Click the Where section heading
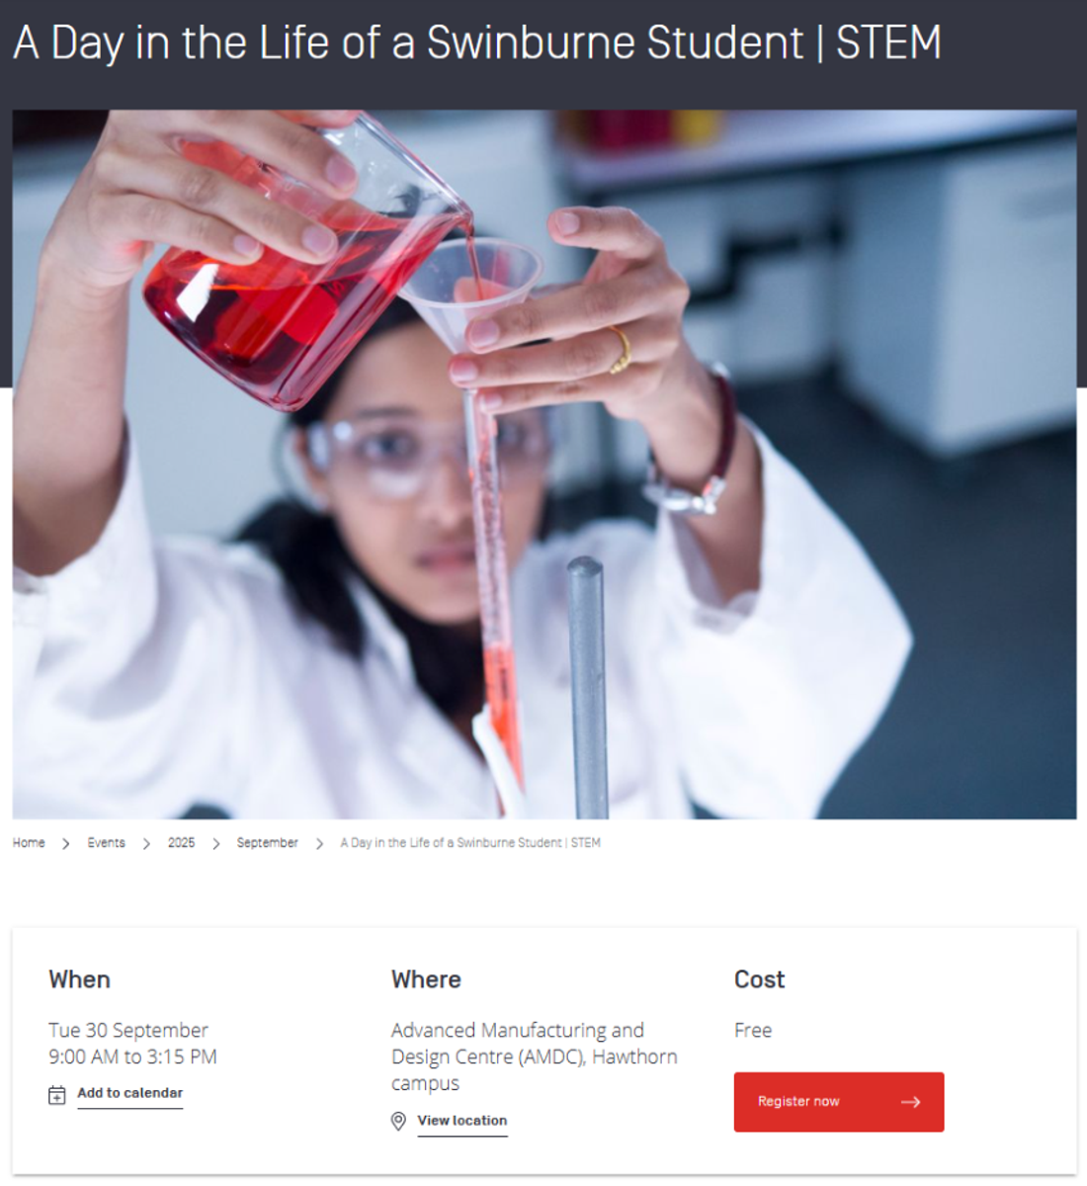This screenshot has height=1186, width=1087. pyautogui.click(x=426, y=979)
